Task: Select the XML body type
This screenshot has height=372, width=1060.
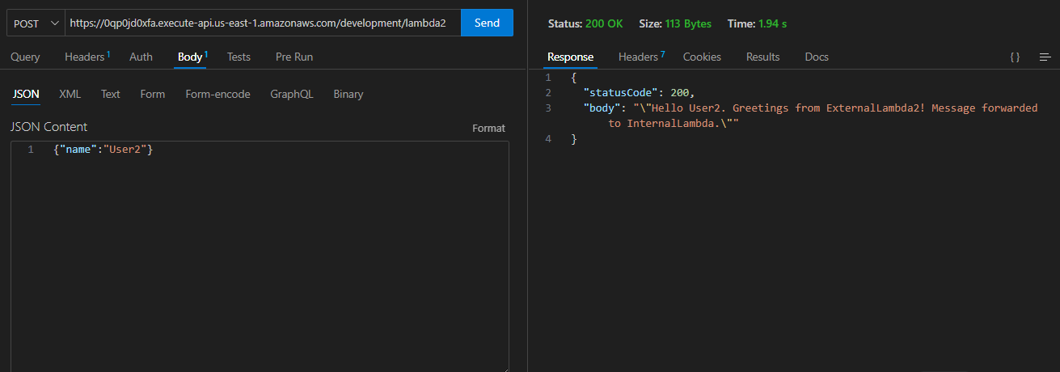Action: [x=70, y=94]
